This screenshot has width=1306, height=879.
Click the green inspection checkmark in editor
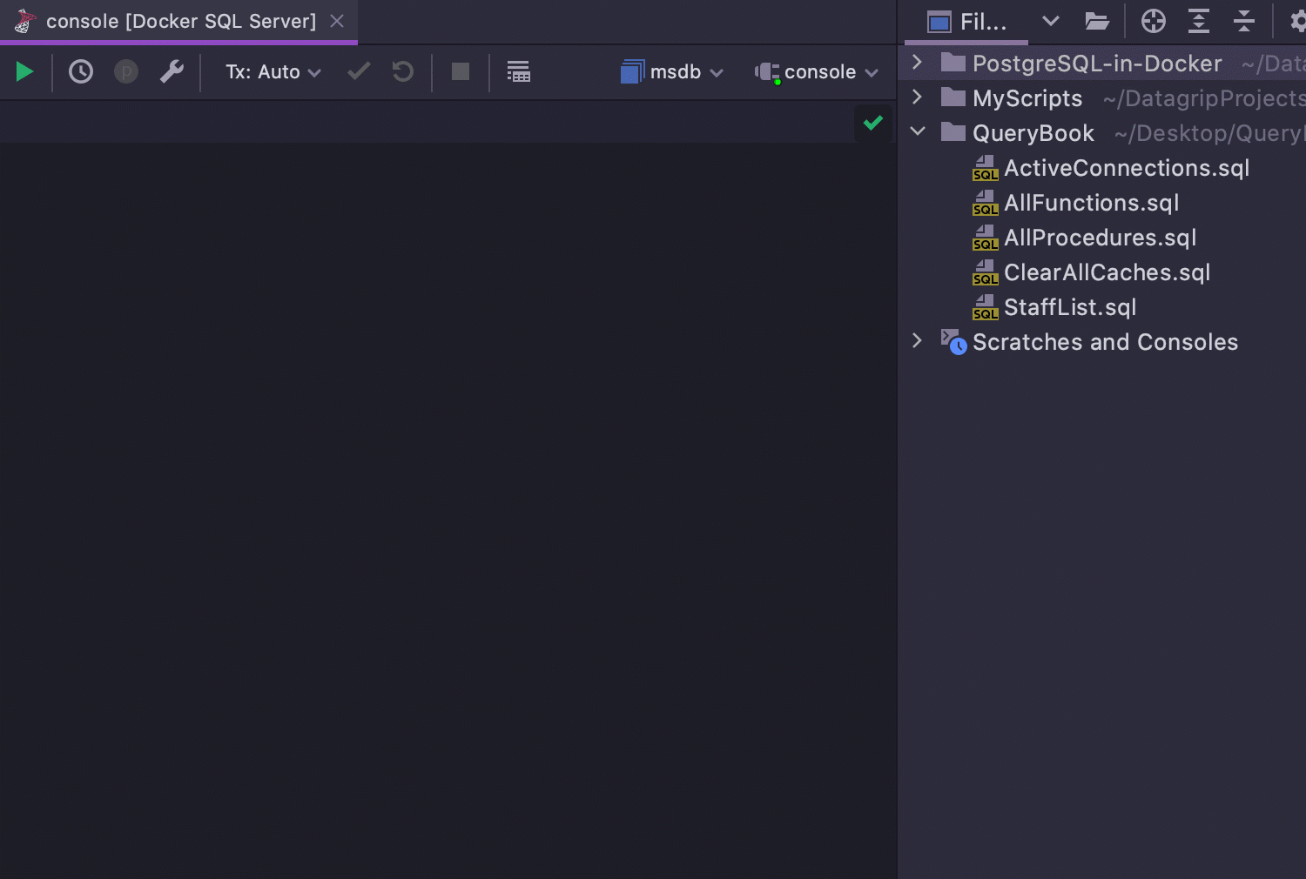pos(873,123)
